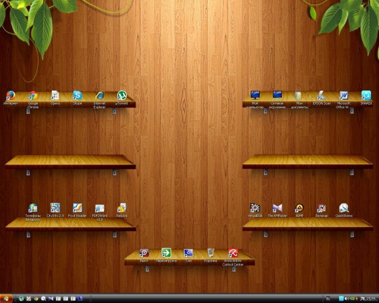This screenshot has width=379, height=303.
Task: Launch the Skype desktop shortcut
Action: coord(77,95)
